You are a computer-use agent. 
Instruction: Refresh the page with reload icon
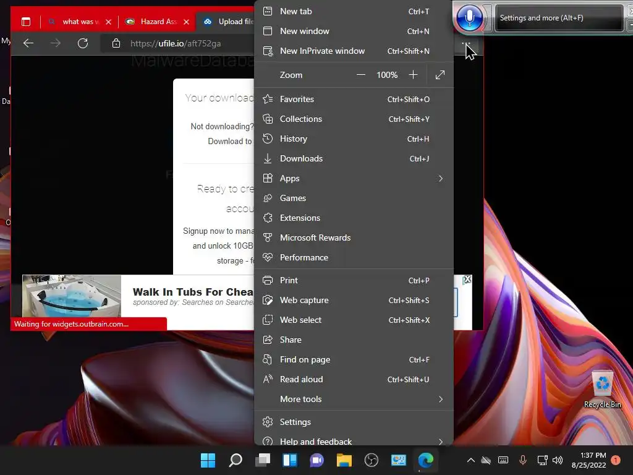point(83,43)
